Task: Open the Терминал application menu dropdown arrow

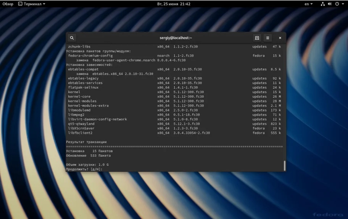Action: pos(44,4)
